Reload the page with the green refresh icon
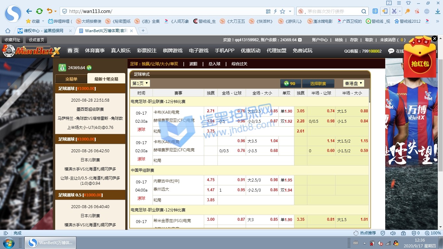The height and width of the screenshot is (249, 443). [x=39, y=11]
